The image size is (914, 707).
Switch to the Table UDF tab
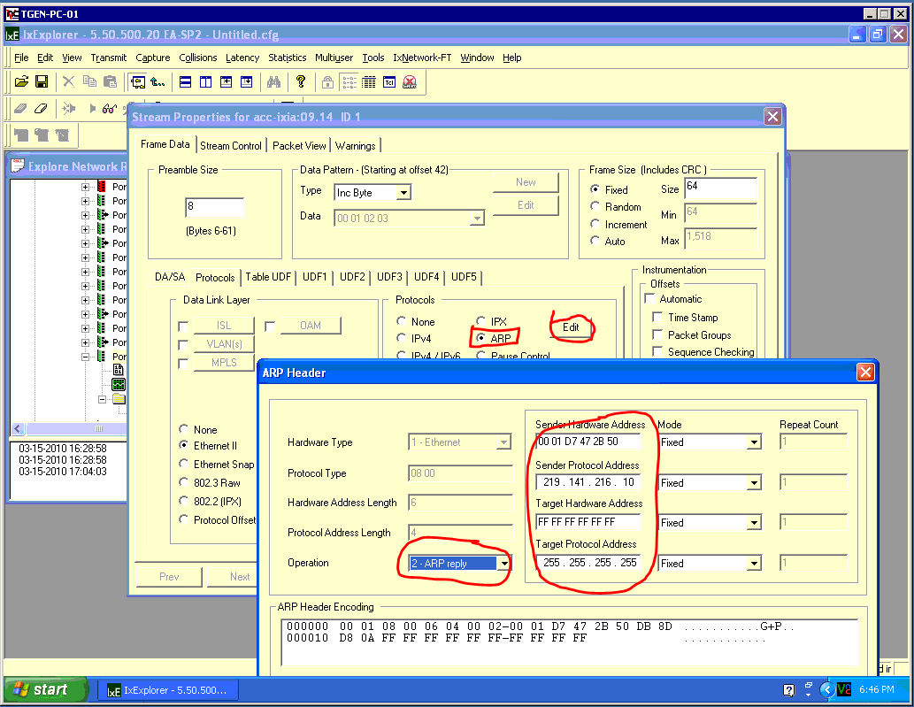point(268,277)
